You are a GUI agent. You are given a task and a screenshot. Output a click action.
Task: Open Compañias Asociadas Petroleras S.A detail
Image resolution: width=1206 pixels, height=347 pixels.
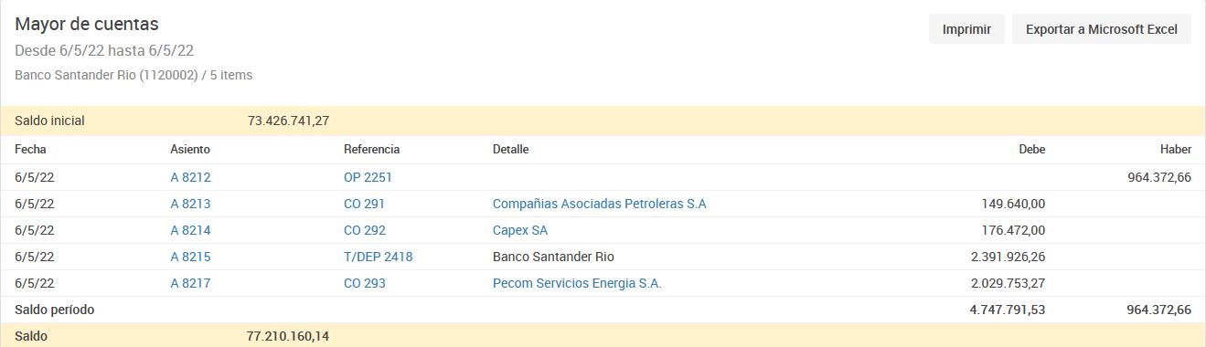point(600,204)
